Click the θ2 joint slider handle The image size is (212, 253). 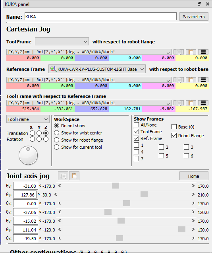click(144, 195)
